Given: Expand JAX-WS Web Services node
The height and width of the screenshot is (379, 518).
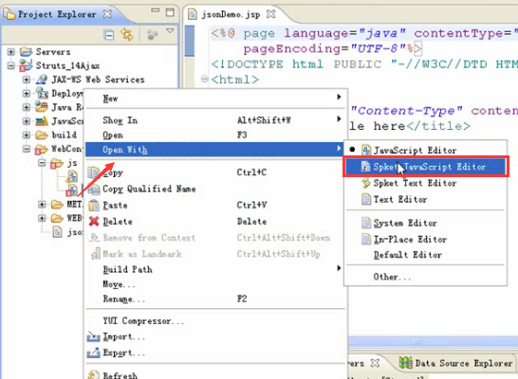Looking at the screenshot, I should tap(27, 80).
